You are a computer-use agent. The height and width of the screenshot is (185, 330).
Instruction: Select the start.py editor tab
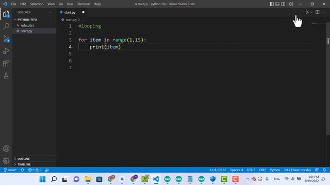(x=70, y=12)
